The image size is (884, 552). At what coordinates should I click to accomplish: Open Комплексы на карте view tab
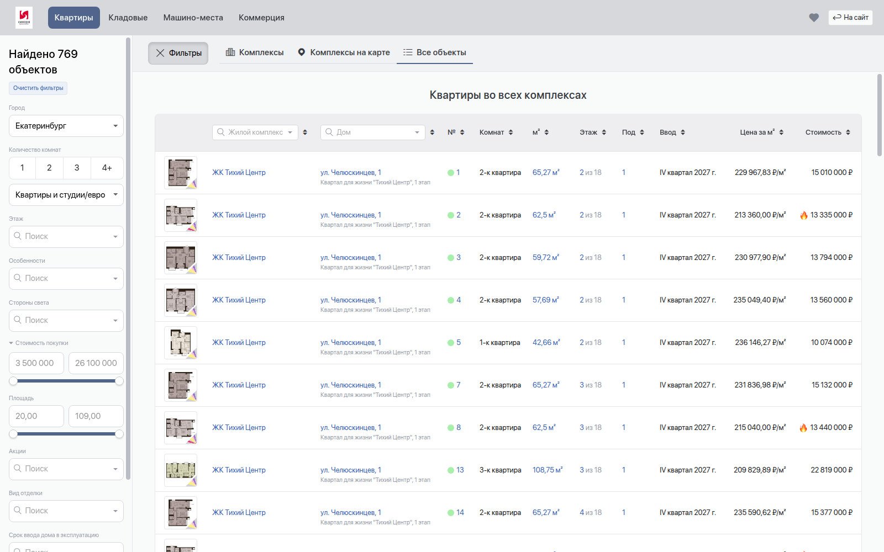344,52
